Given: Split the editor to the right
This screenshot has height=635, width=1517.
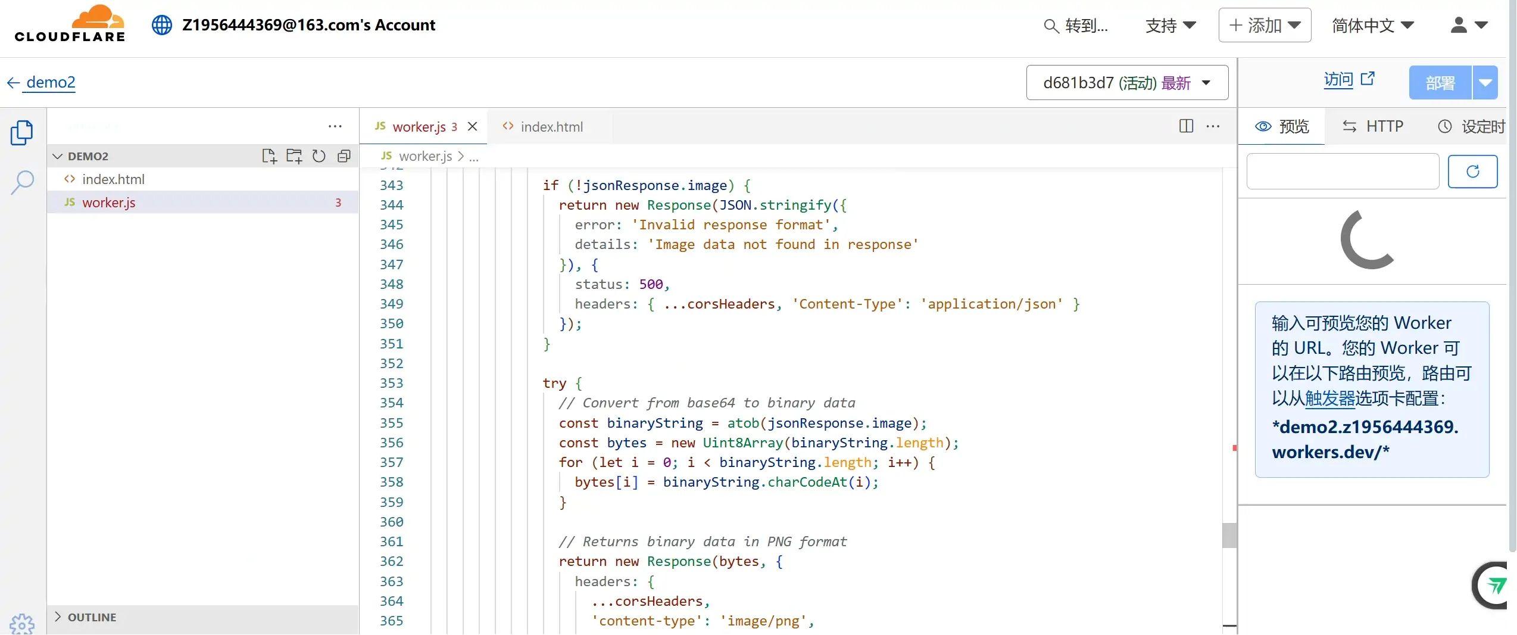Looking at the screenshot, I should point(1186,126).
